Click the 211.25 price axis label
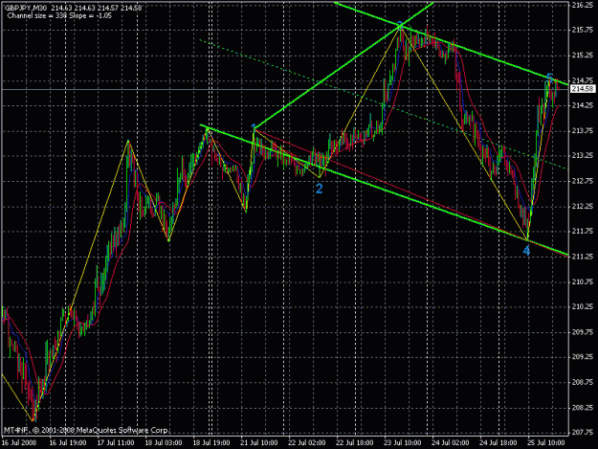The width and height of the screenshot is (598, 449). click(x=583, y=257)
